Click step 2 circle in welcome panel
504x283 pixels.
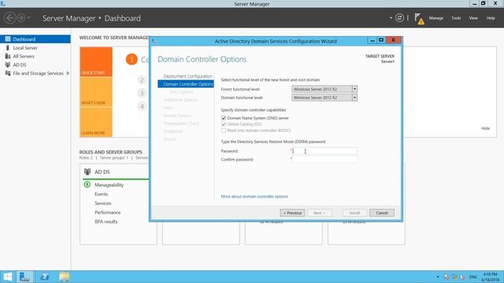click(142, 80)
